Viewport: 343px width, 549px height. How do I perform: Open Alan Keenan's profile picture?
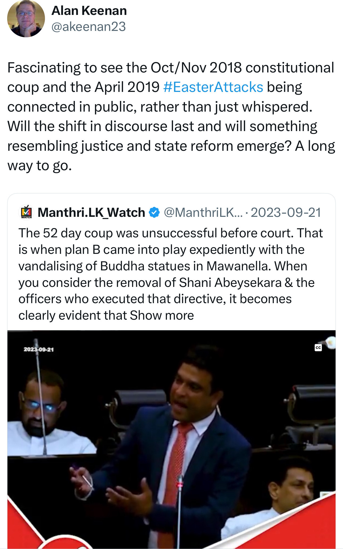click(26, 19)
